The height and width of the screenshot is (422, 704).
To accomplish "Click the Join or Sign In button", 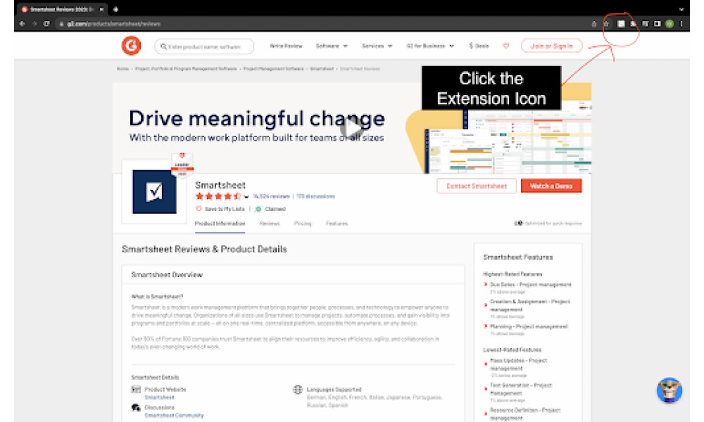I will pos(551,46).
